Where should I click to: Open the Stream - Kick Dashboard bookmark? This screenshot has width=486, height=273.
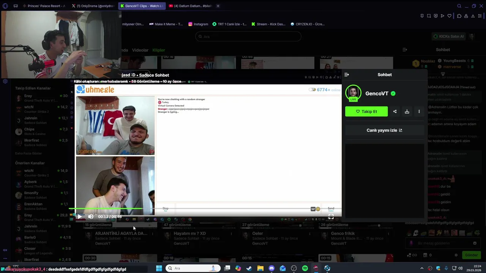coord(268,24)
